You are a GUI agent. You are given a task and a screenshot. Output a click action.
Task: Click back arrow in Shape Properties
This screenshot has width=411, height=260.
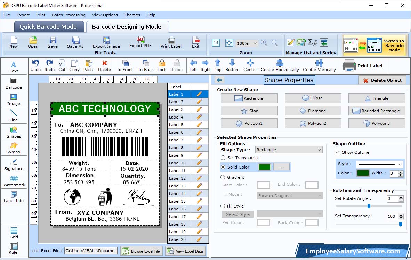point(220,80)
